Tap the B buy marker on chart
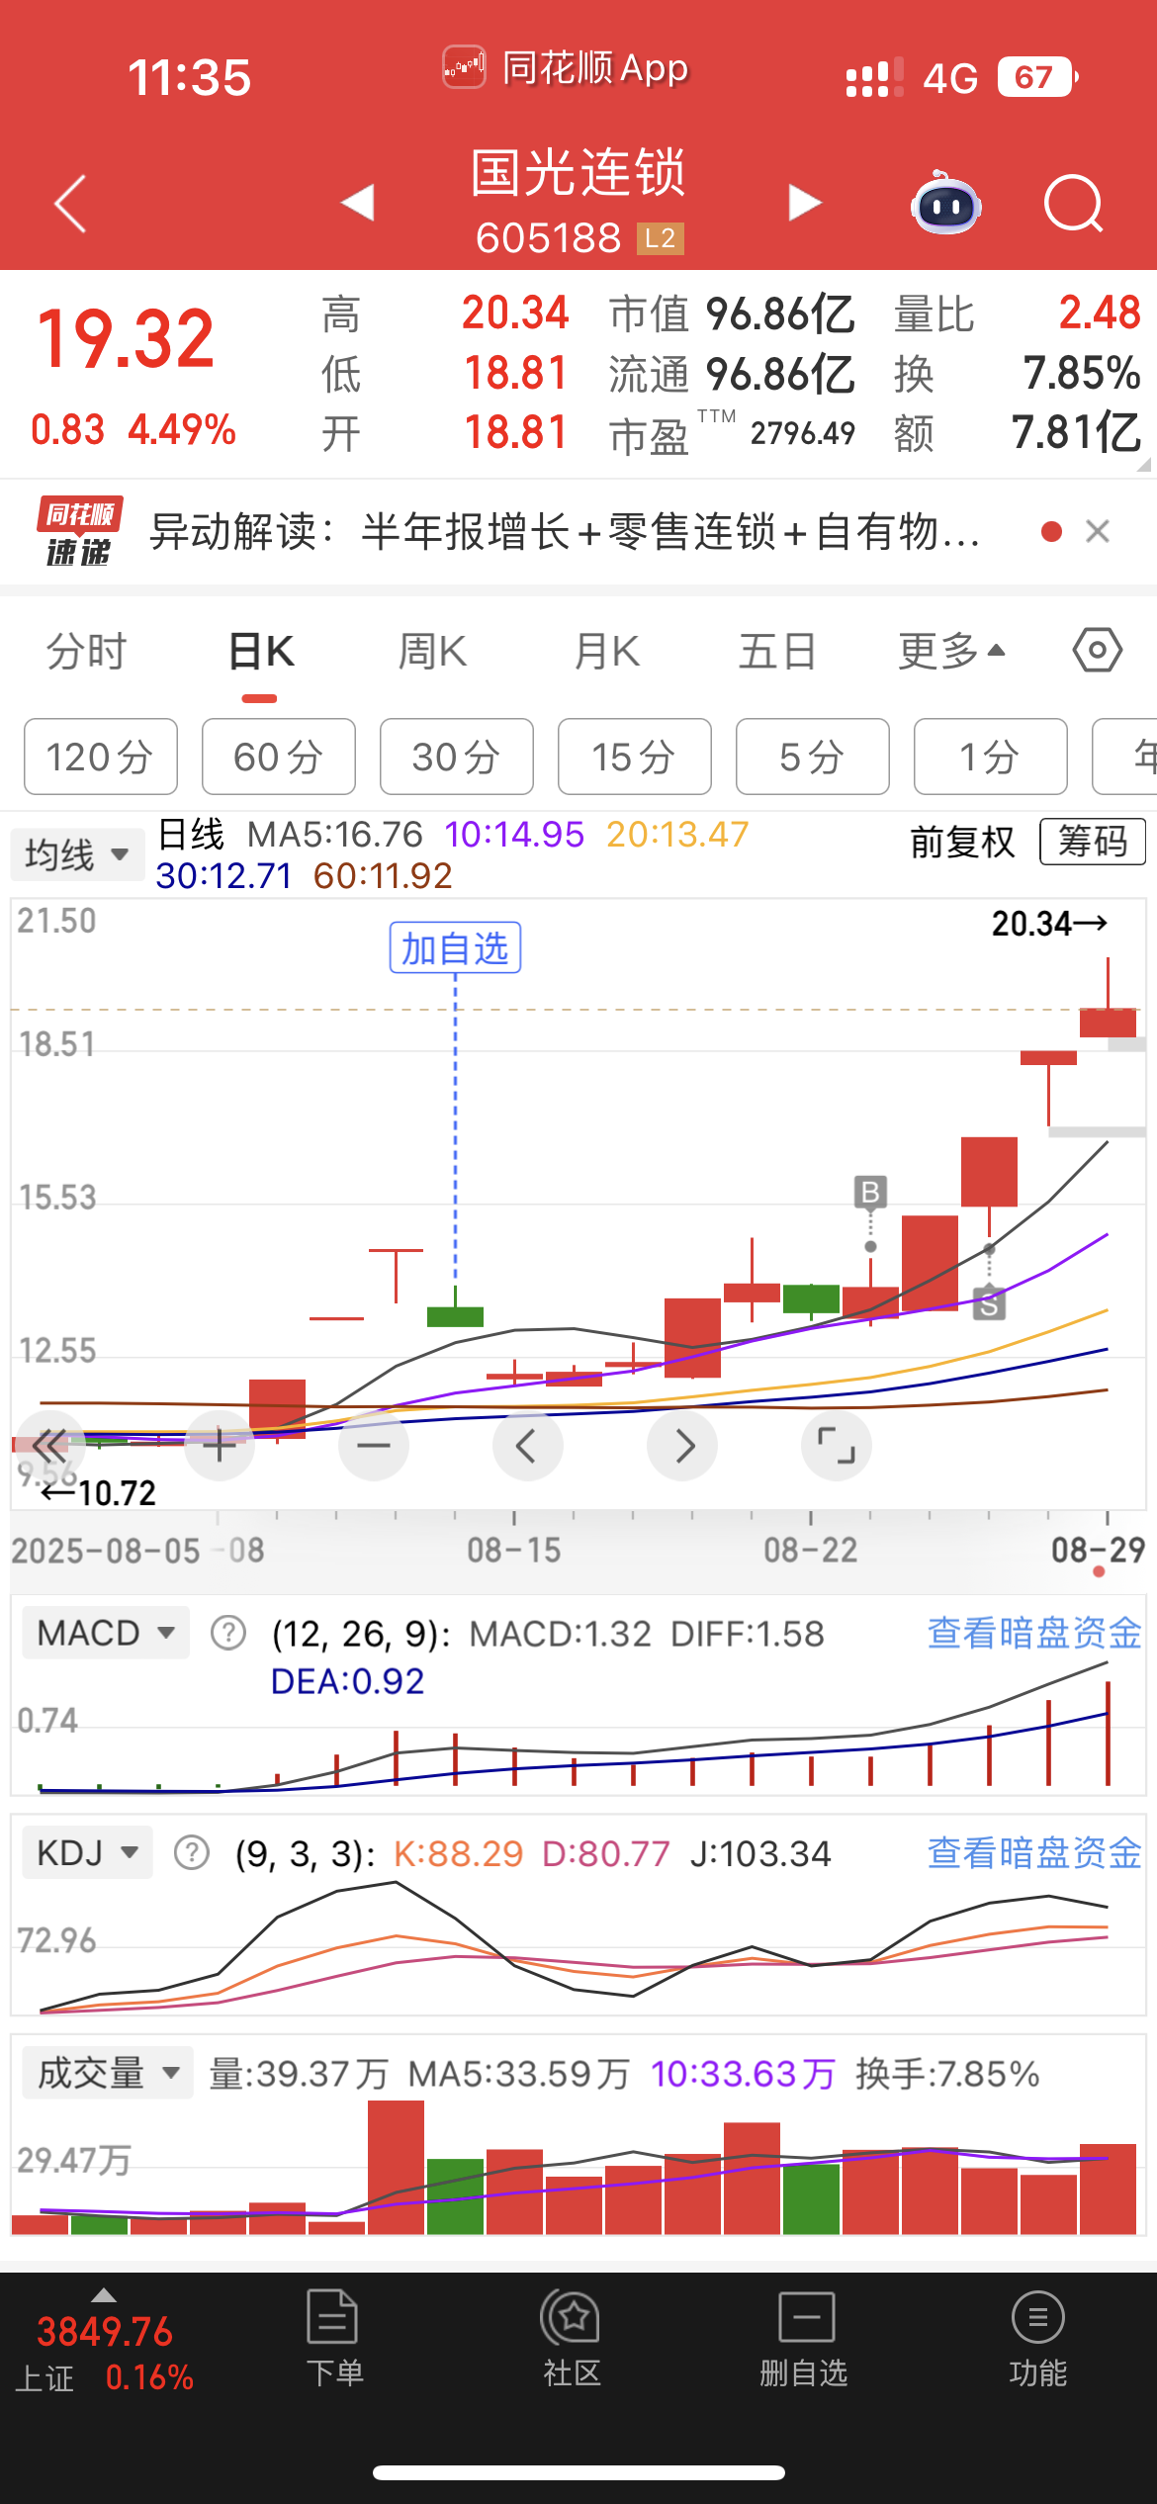The image size is (1157, 2504). pos(870,1193)
